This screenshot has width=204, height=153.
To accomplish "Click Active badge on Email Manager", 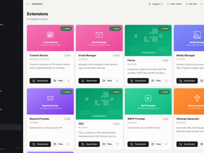I will coord(115,29).
